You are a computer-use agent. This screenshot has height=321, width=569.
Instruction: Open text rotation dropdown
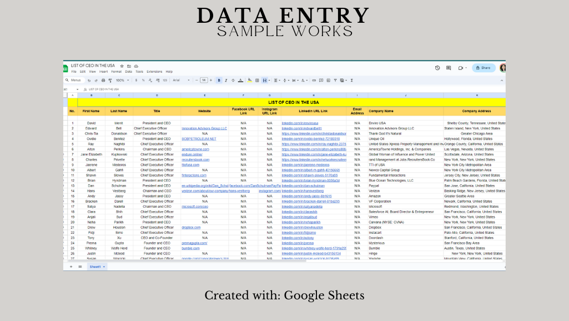304,80
